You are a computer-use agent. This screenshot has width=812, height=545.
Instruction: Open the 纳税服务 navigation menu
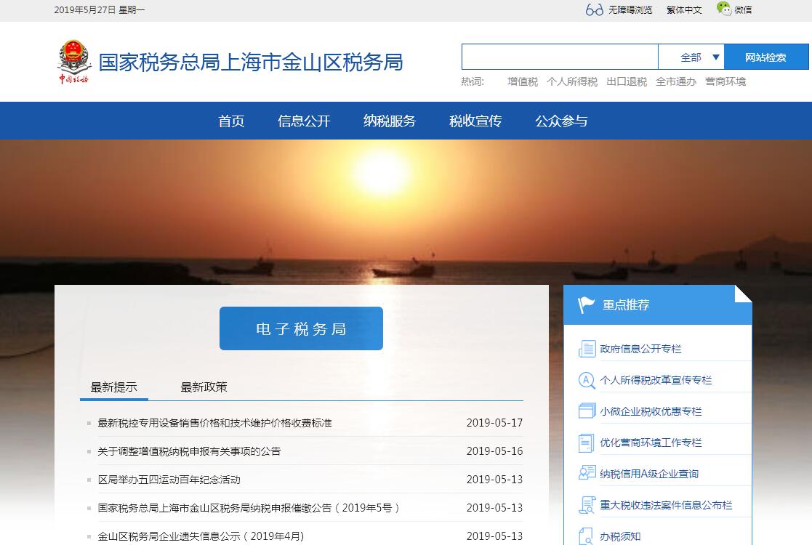pyautogui.click(x=390, y=121)
